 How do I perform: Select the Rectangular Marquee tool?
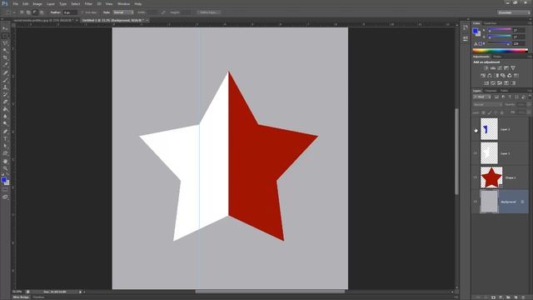click(x=5, y=36)
